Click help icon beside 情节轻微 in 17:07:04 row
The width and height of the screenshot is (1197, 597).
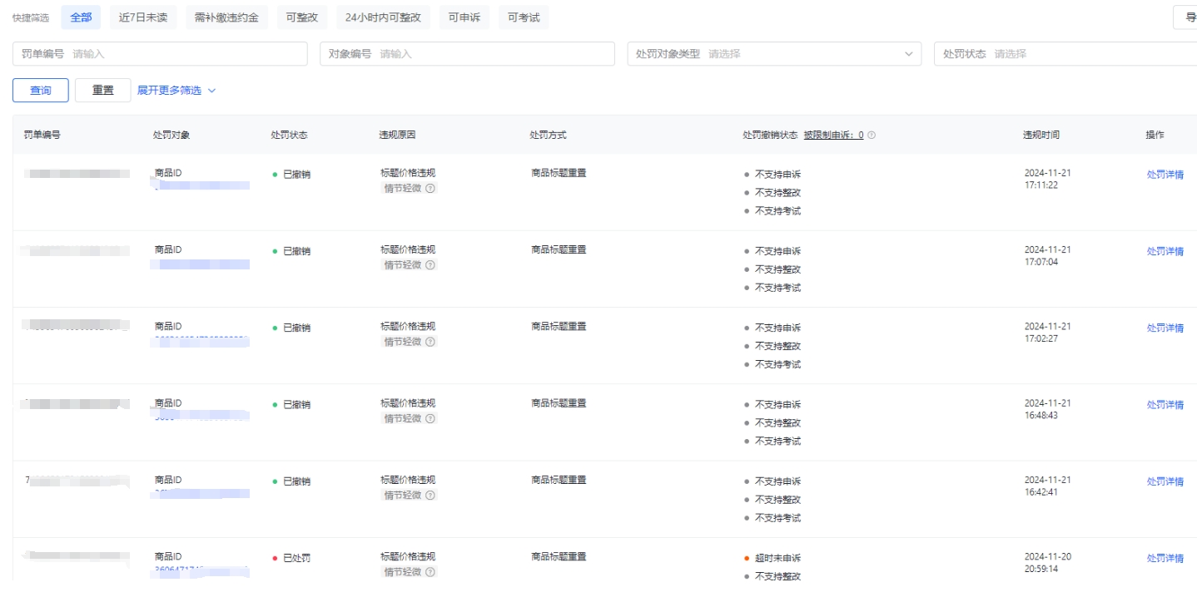click(x=430, y=264)
